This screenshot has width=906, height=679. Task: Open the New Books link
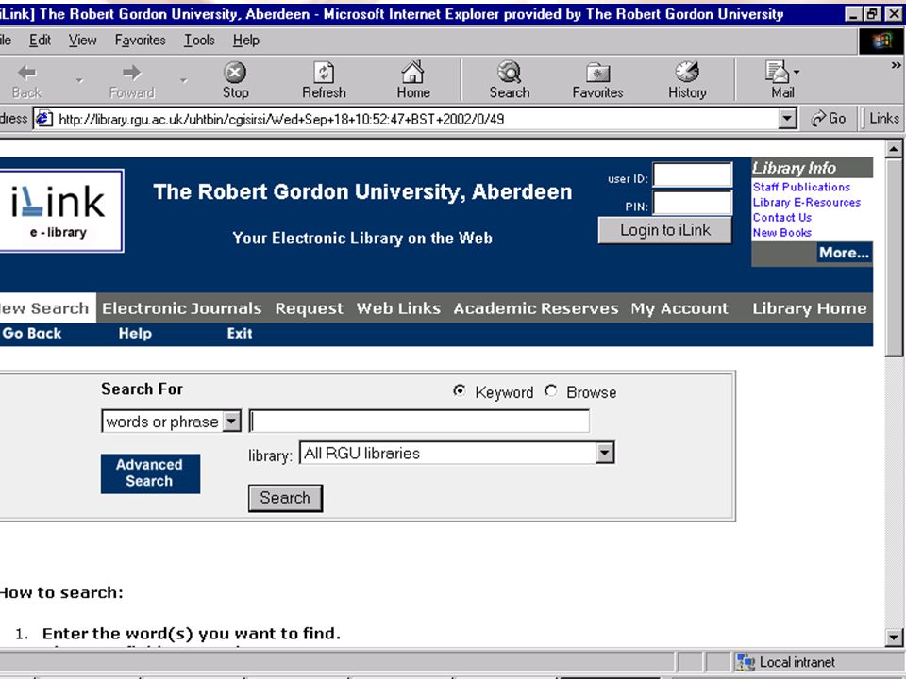781,233
